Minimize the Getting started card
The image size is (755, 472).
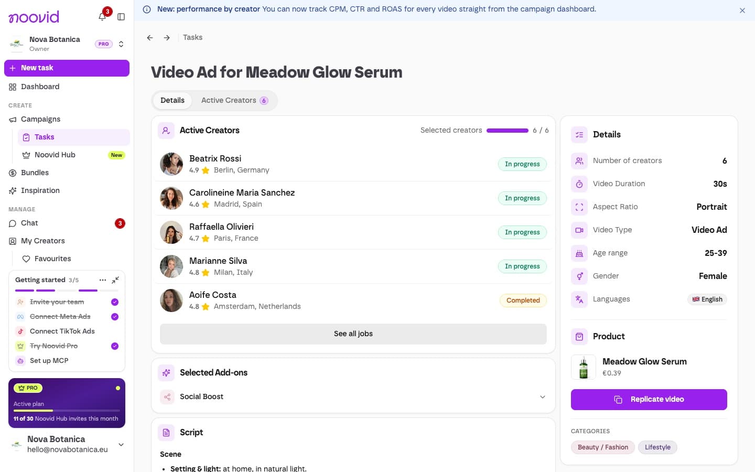115,280
